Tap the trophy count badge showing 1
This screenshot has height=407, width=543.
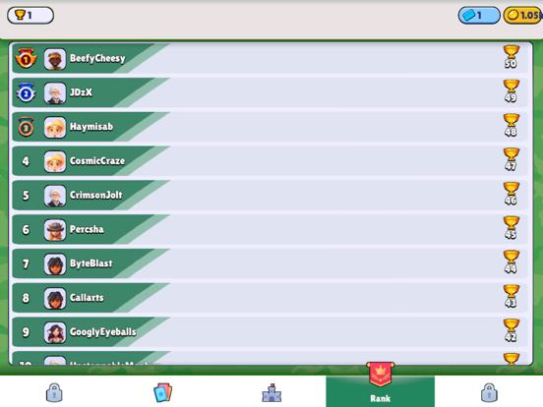[30, 15]
